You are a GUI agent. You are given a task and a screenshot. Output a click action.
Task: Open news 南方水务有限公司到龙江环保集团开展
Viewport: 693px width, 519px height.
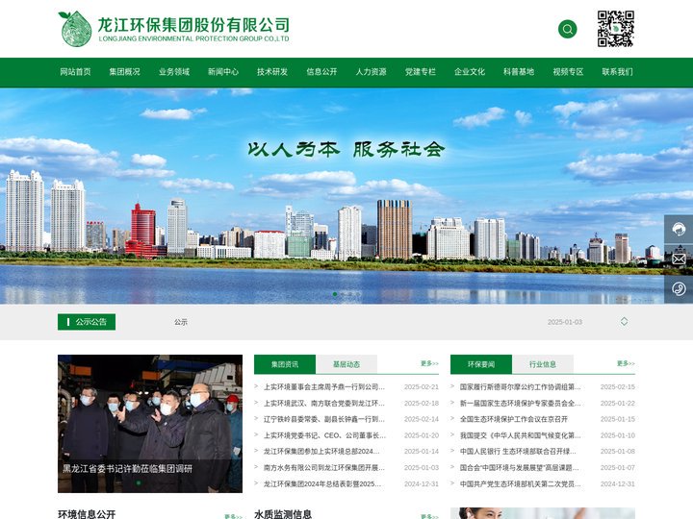(324, 468)
